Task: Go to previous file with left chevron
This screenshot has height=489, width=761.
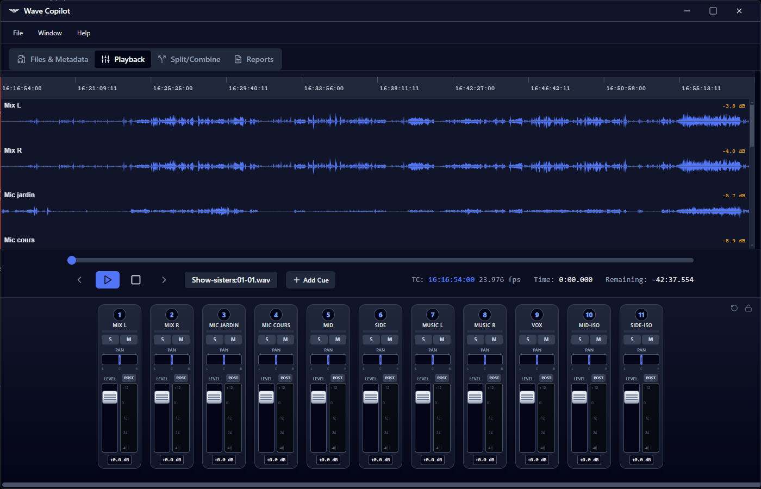Action: coord(79,280)
